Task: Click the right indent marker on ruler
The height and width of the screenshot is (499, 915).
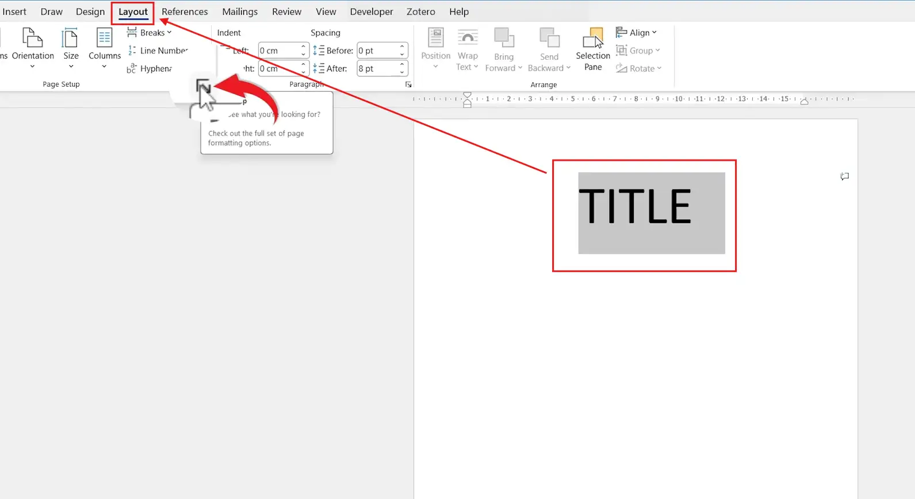Action: 804,101
